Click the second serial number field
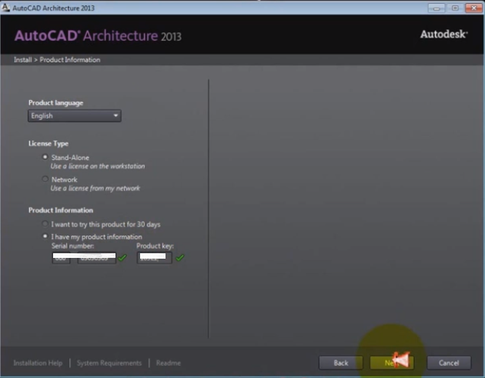 [x=96, y=258]
